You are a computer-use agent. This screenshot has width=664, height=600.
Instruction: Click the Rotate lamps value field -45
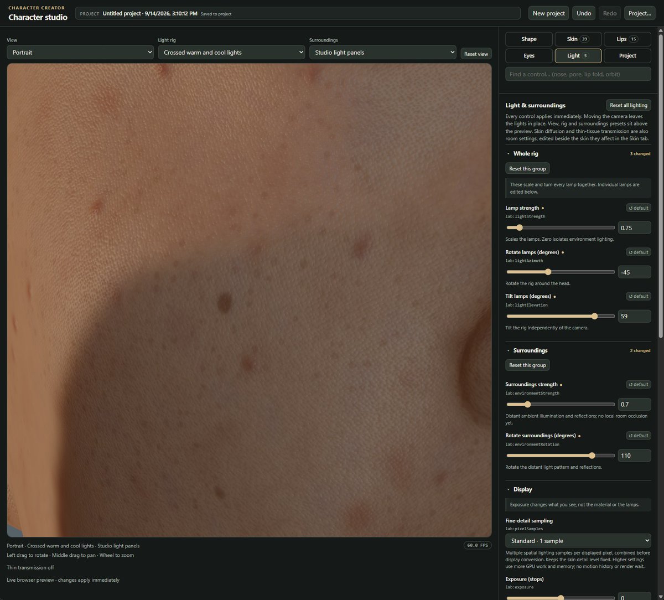634,272
